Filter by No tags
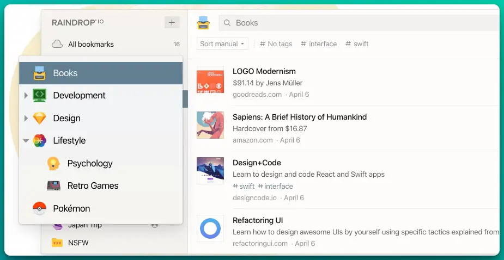Image resolution: width=504 pixels, height=260 pixels. [x=276, y=44]
